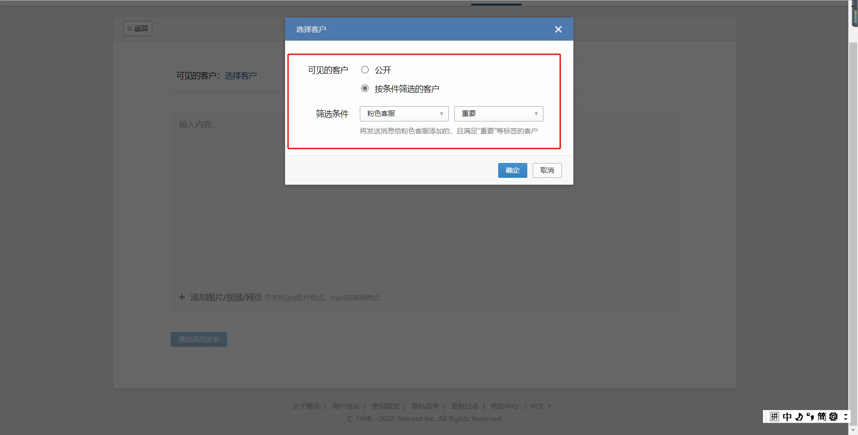This screenshot has width=858, height=435.
Task: Expand the 中文 language dropdown
Action: click(541, 406)
